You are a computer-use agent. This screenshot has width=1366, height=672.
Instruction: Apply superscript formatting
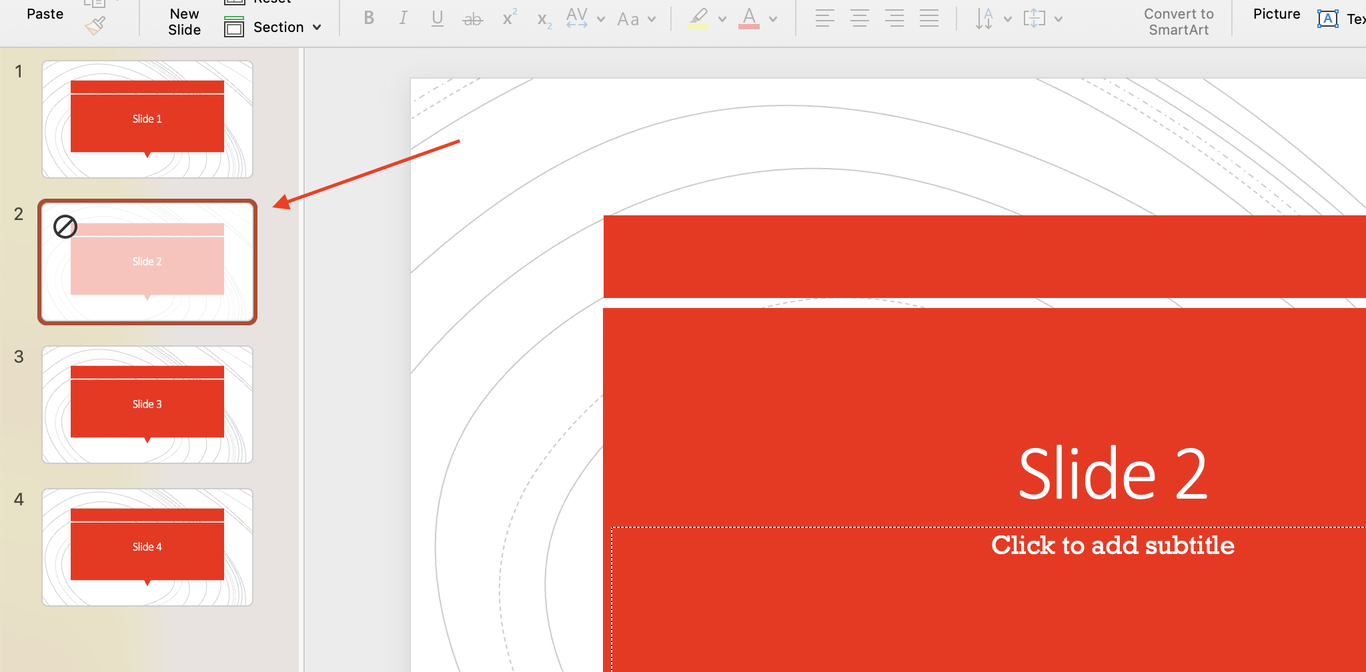click(508, 19)
